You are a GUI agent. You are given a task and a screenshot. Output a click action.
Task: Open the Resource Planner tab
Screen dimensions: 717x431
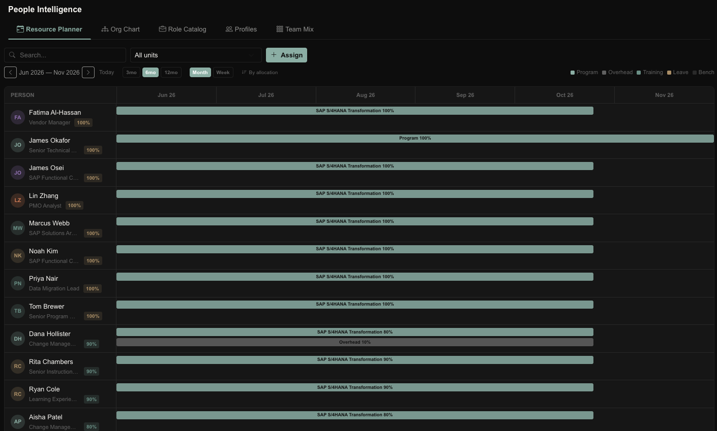49,29
